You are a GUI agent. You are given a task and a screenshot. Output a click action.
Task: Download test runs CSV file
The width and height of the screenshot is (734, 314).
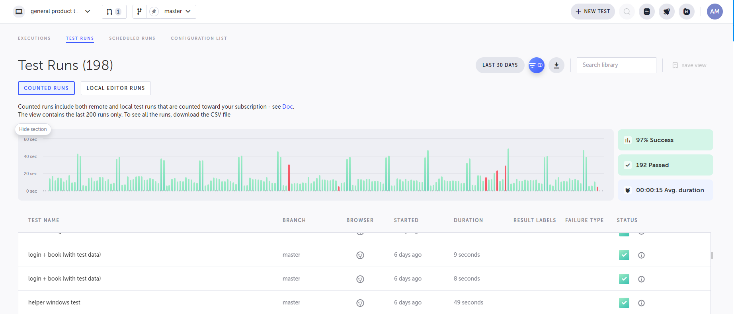coord(556,65)
